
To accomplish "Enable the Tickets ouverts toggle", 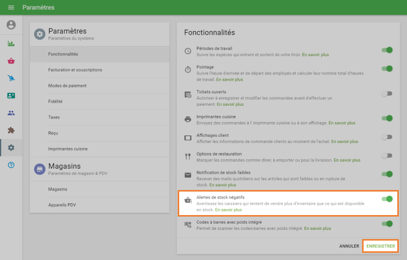I will pyautogui.click(x=387, y=93).
